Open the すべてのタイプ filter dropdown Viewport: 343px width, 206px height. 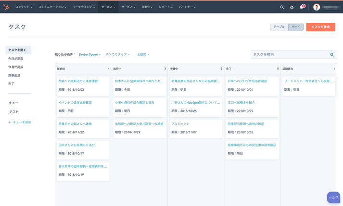[117, 55]
